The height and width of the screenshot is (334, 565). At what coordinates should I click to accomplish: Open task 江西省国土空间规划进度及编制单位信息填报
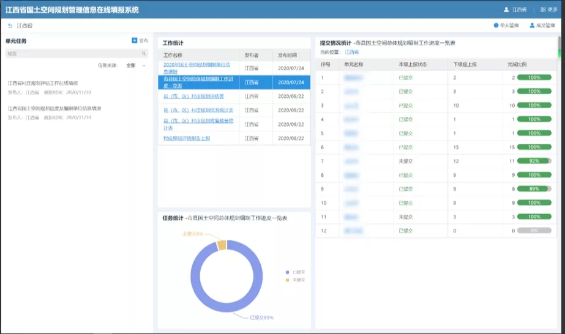54,108
